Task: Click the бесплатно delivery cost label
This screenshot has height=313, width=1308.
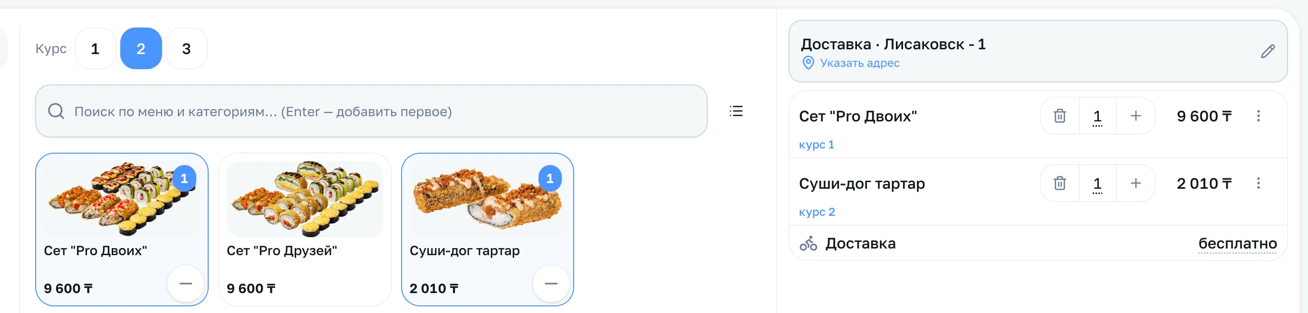Action: coord(1237,244)
